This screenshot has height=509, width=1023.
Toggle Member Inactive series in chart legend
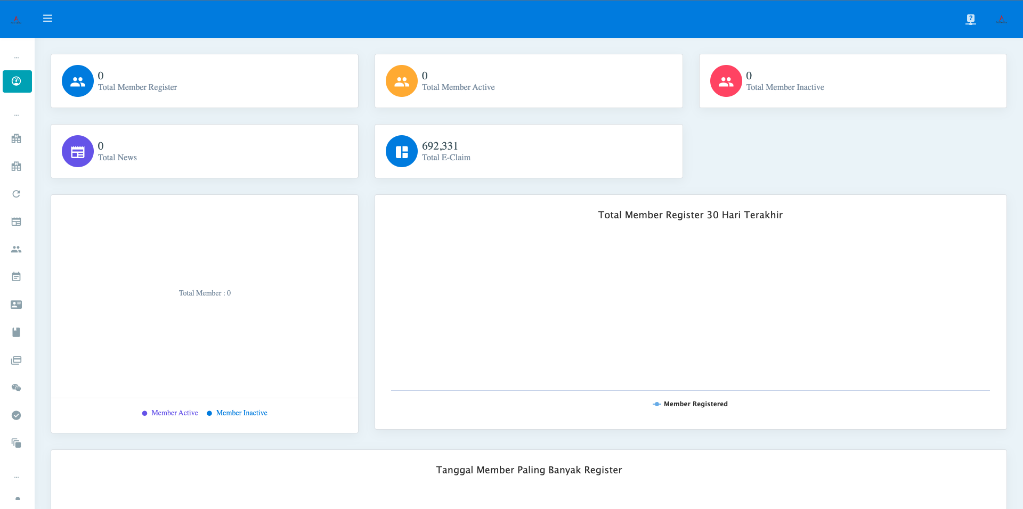(237, 413)
